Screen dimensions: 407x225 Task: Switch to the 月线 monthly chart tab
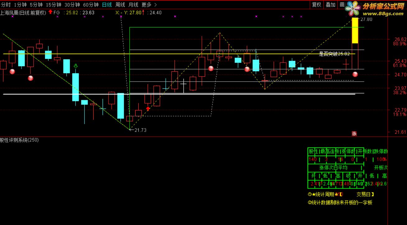tap(133, 5)
